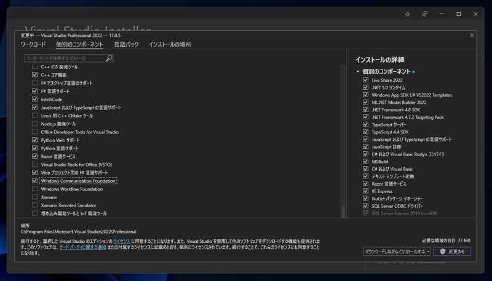This screenshot has height=281, width=492.
Task: Toggle Python 言語サポート checkbox
Action: click(x=34, y=148)
